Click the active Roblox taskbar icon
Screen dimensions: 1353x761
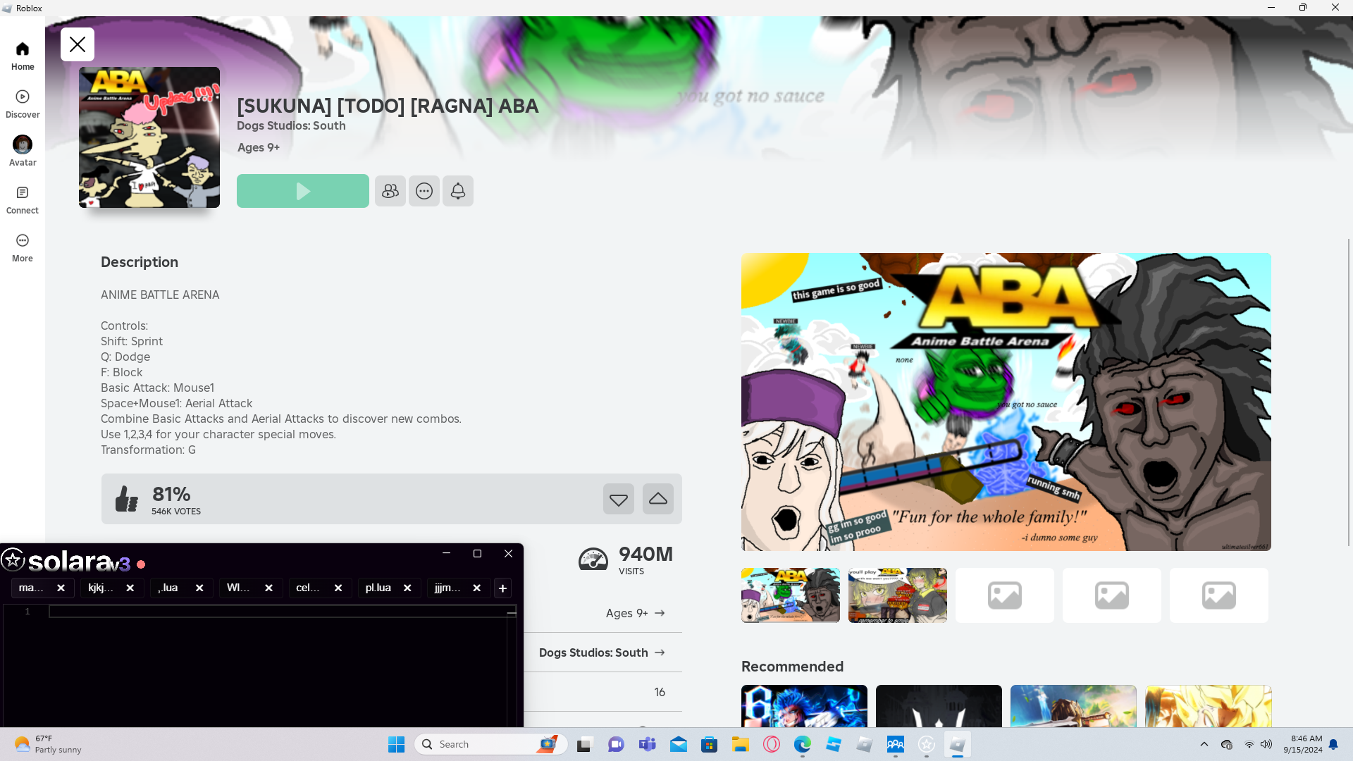[x=958, y=744]
